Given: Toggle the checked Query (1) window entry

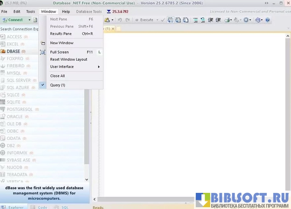Looking at the screenshot, I should pyautogui.click(x=57, y=85).
